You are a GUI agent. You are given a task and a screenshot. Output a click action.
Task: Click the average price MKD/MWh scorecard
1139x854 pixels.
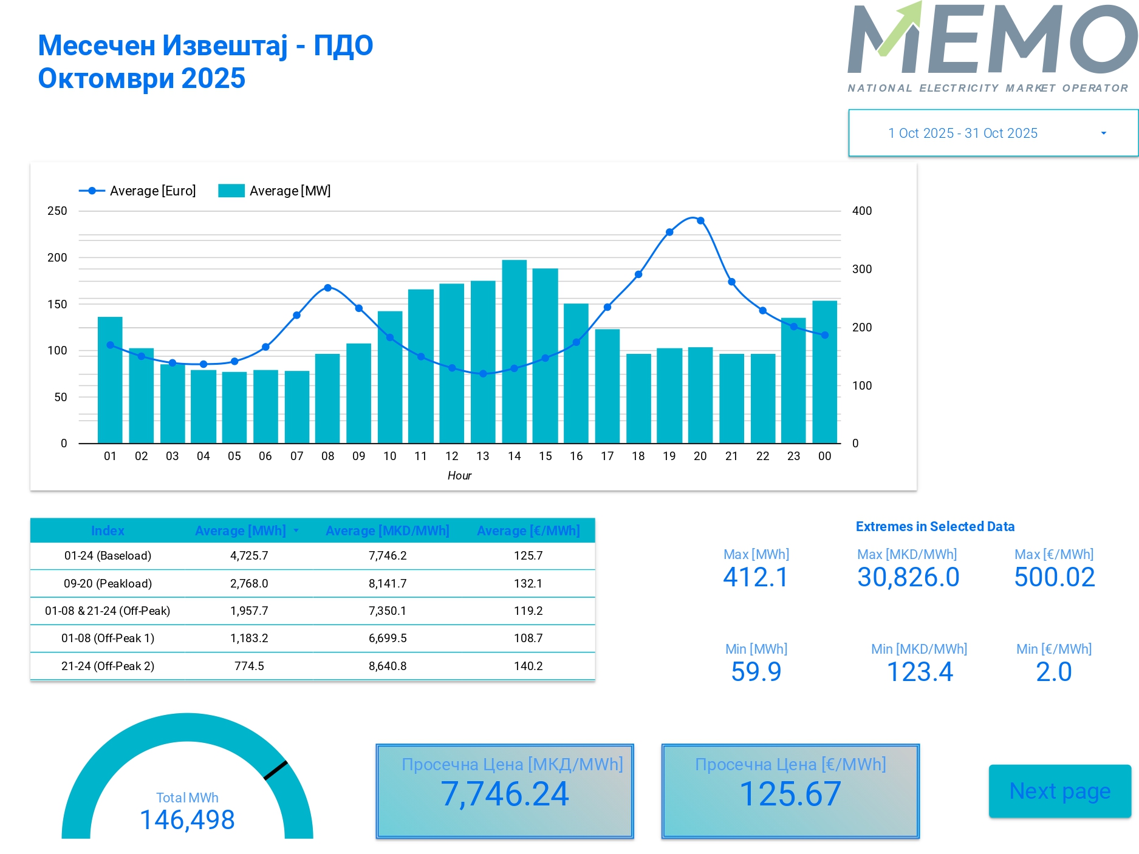tap(504, 791)
